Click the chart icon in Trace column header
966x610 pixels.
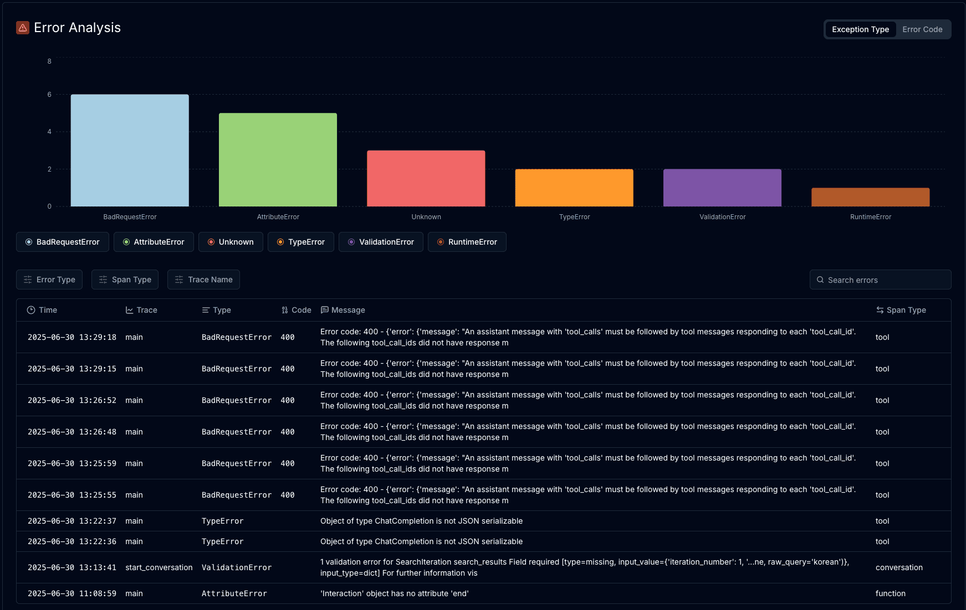(x=129, y=310)
